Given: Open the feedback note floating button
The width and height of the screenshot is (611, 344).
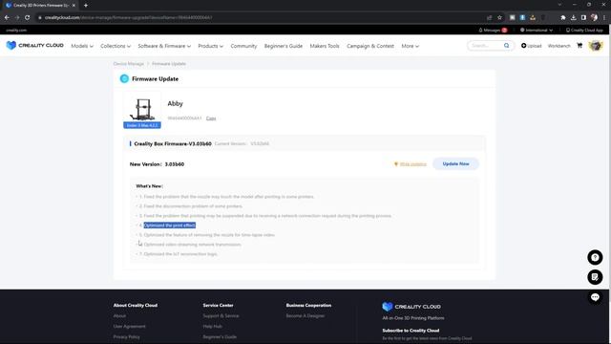Looking at the screenshot, I should 595,277.
